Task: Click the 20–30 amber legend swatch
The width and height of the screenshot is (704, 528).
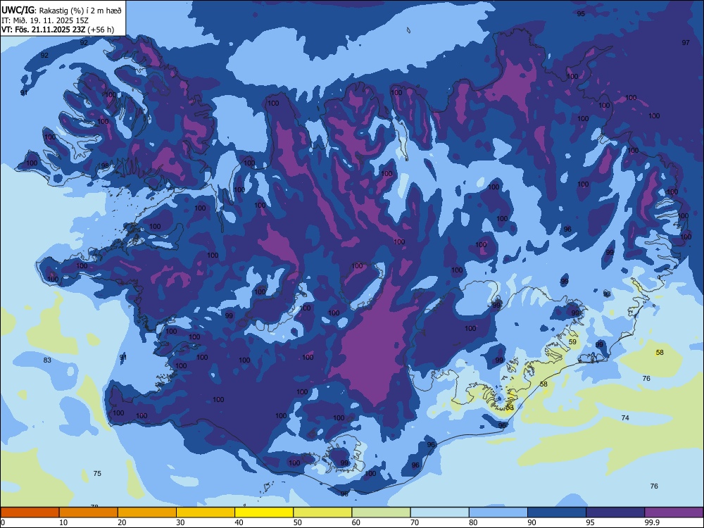Action: click(147, 513)
